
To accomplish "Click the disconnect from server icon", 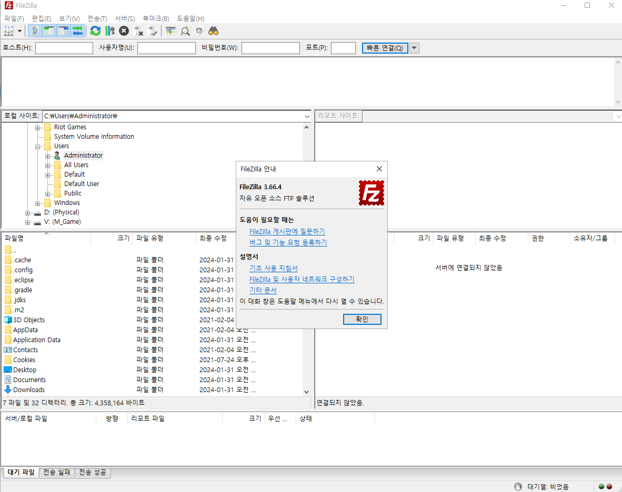I will pyautogui.click(x=138, y=31).
